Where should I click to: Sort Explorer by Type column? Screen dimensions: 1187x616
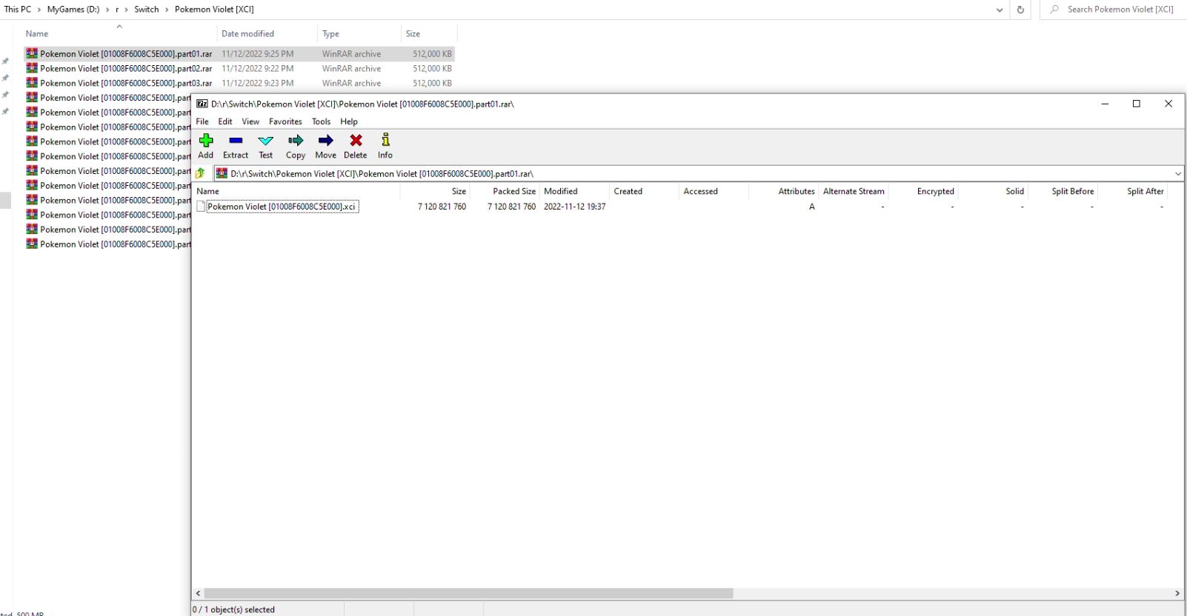(359, 33)
